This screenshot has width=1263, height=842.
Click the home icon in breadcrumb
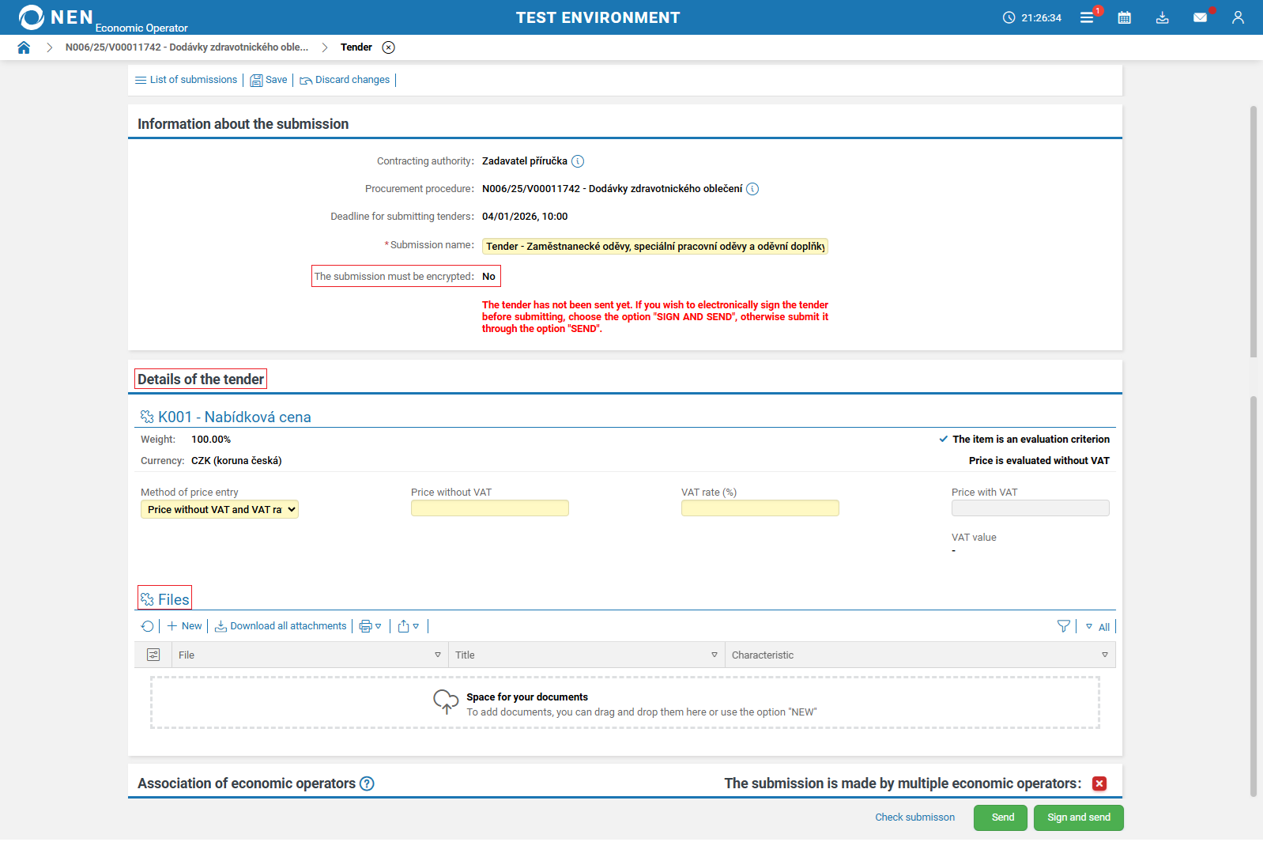(x=24, y=47)
